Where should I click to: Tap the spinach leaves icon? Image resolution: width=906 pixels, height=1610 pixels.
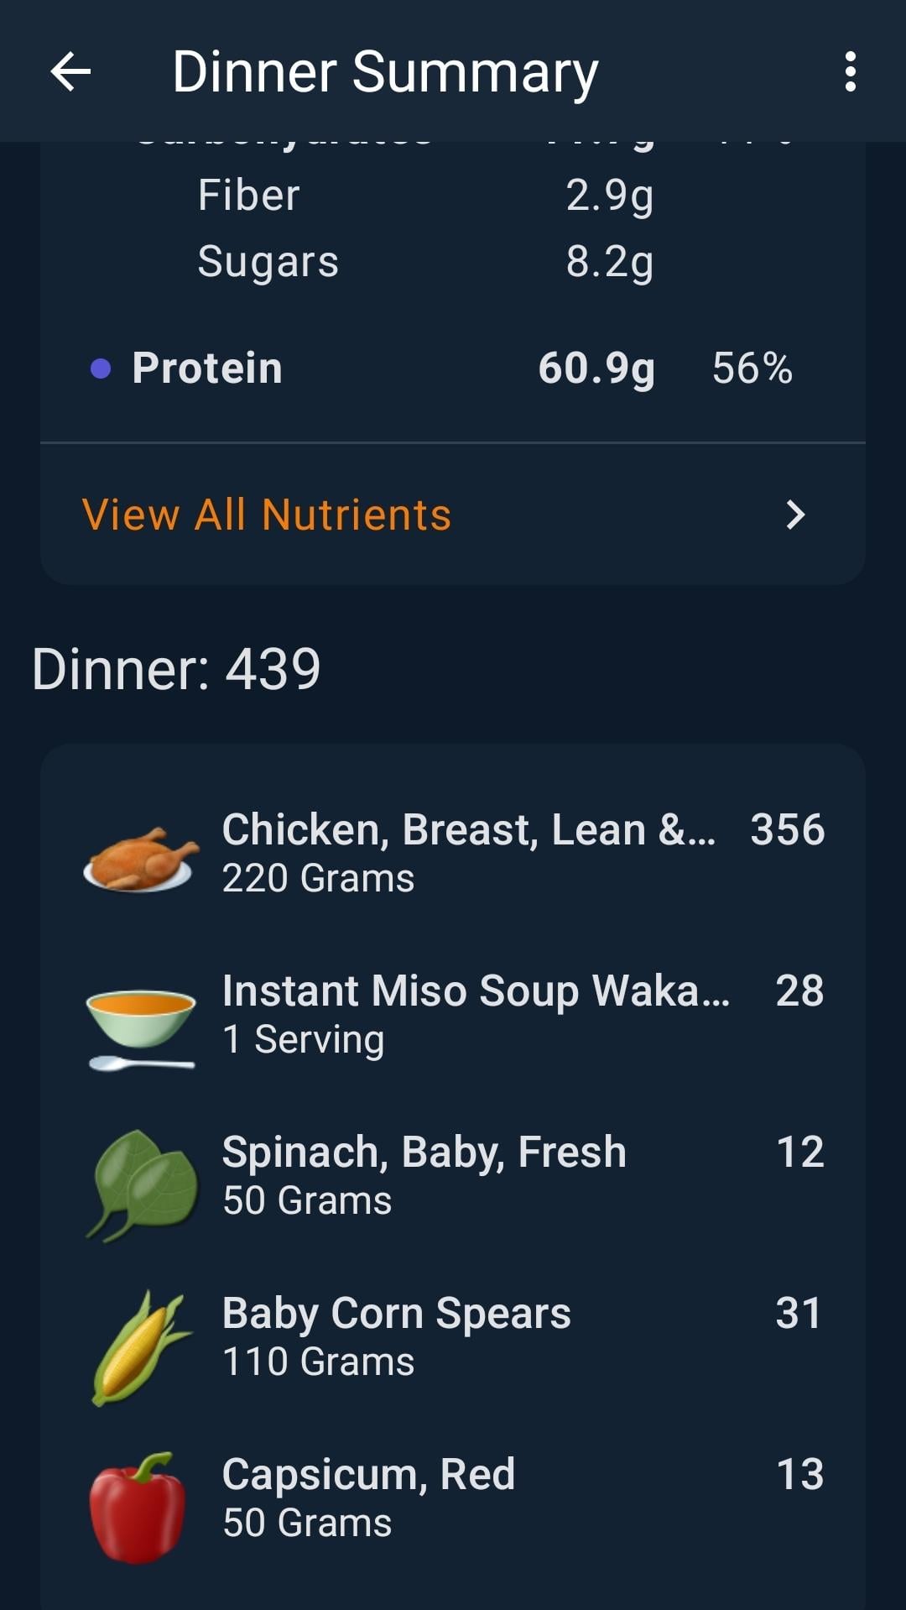coord(143,1184)
